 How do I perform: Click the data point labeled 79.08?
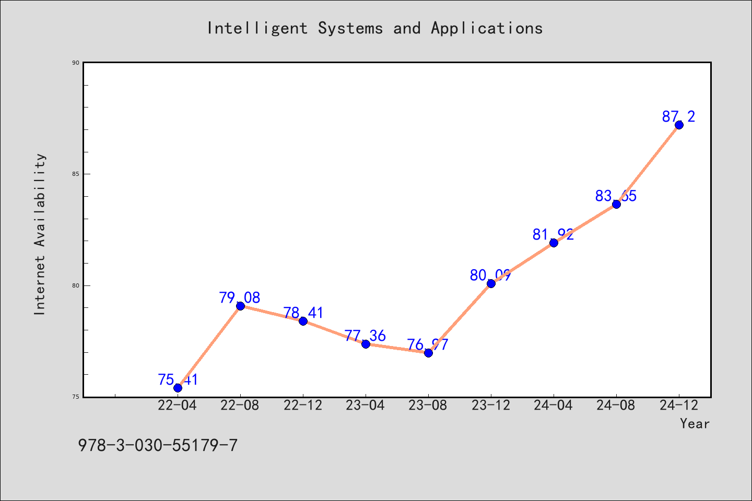tap(240, 306)
